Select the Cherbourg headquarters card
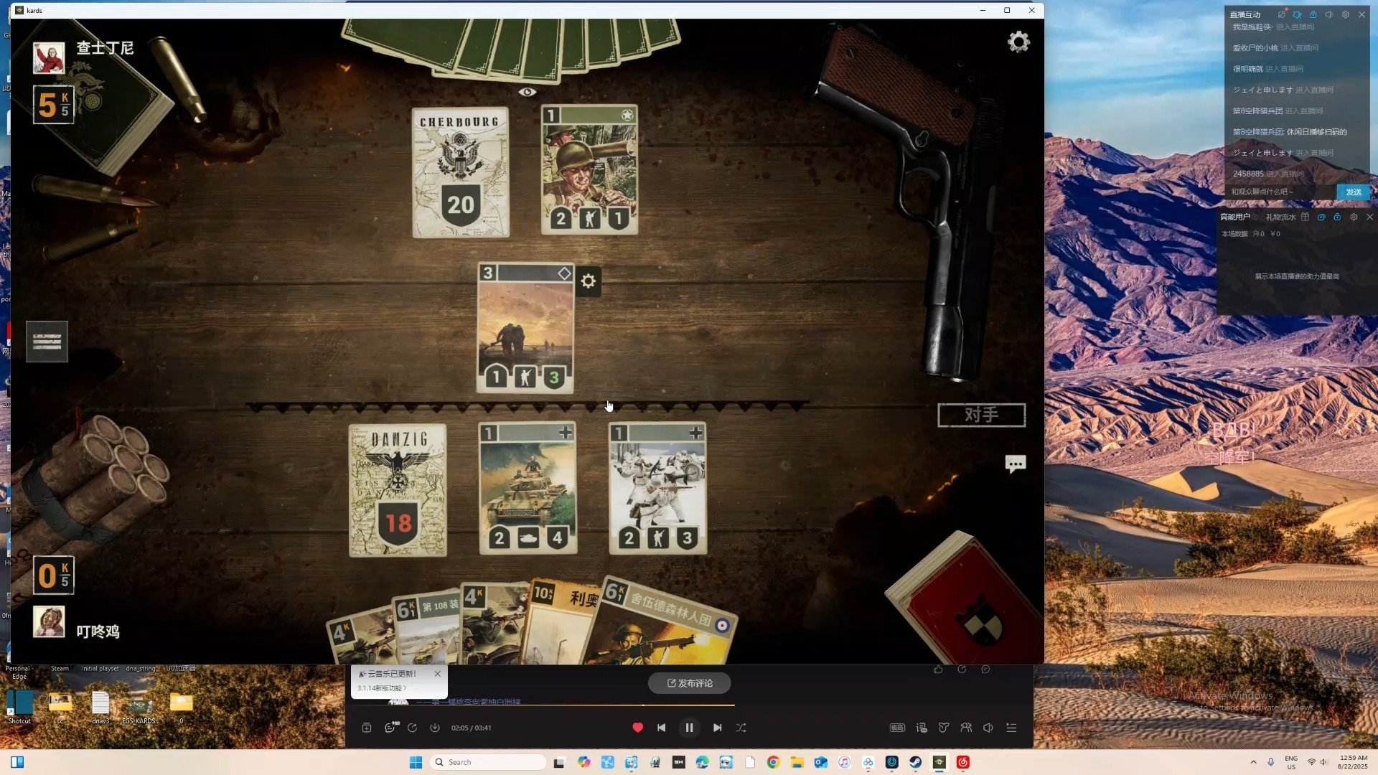The height and width of the screenshot is (775, 1378). coord(461,172)
